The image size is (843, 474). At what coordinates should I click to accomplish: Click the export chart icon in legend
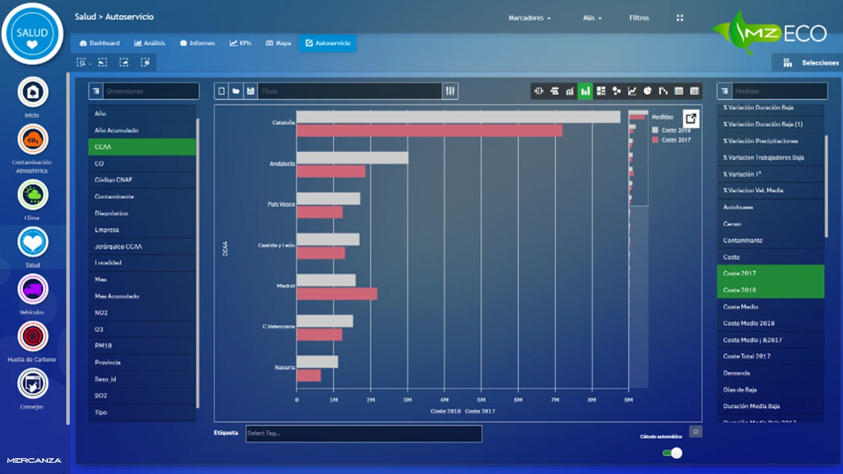tap(690, 119)
